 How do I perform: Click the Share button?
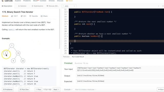pyautogui.click(x=44, y=16)
